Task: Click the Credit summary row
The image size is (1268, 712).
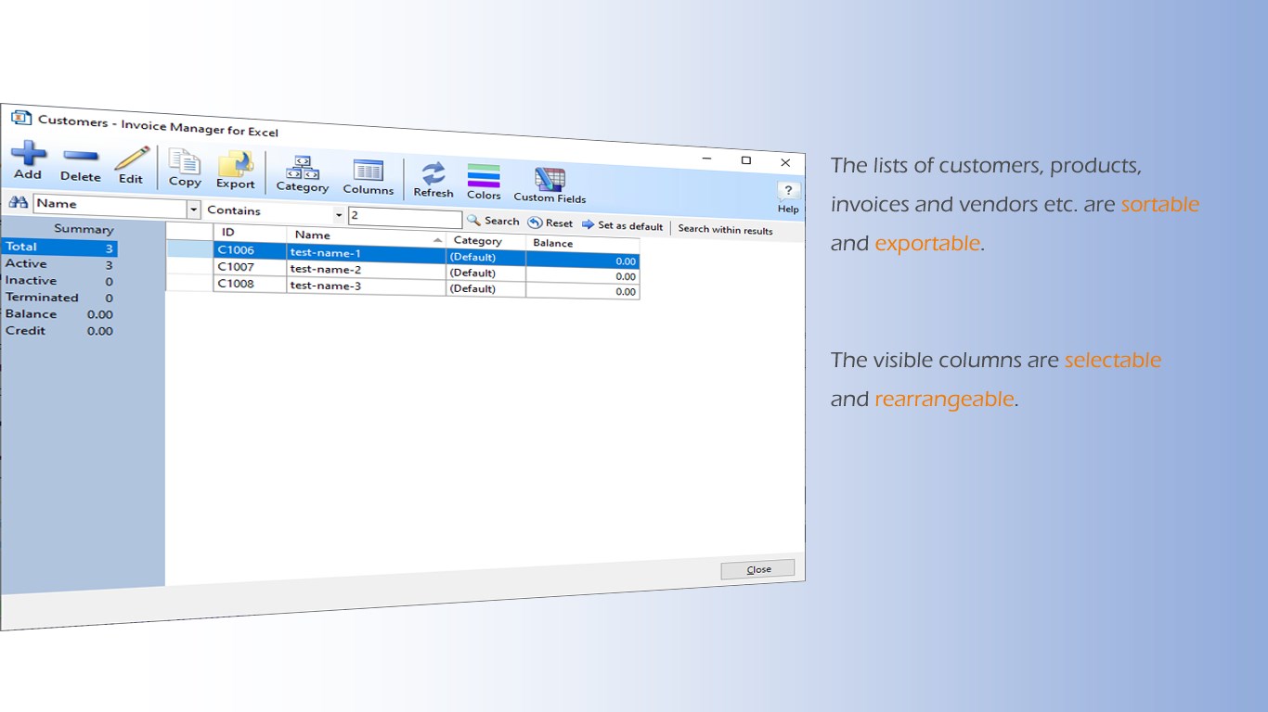Action: click(59, 331)
